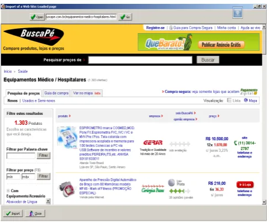
Task: Click the red Ir à Loja button
Action: [x=245, y=184]
